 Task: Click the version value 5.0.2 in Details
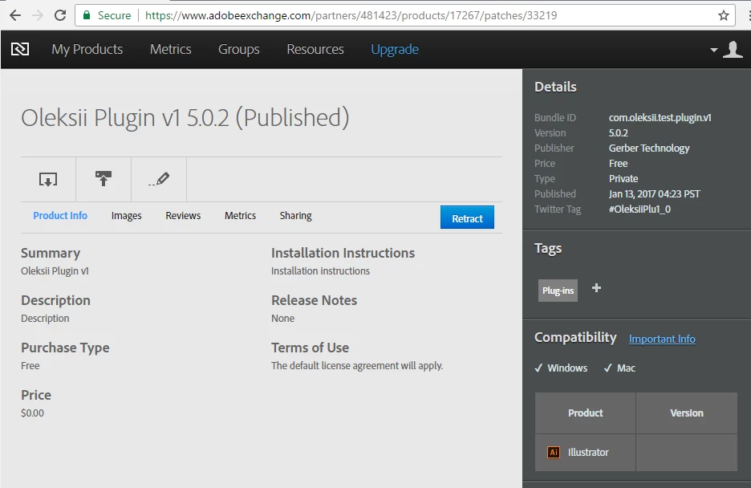coord(619,133)
